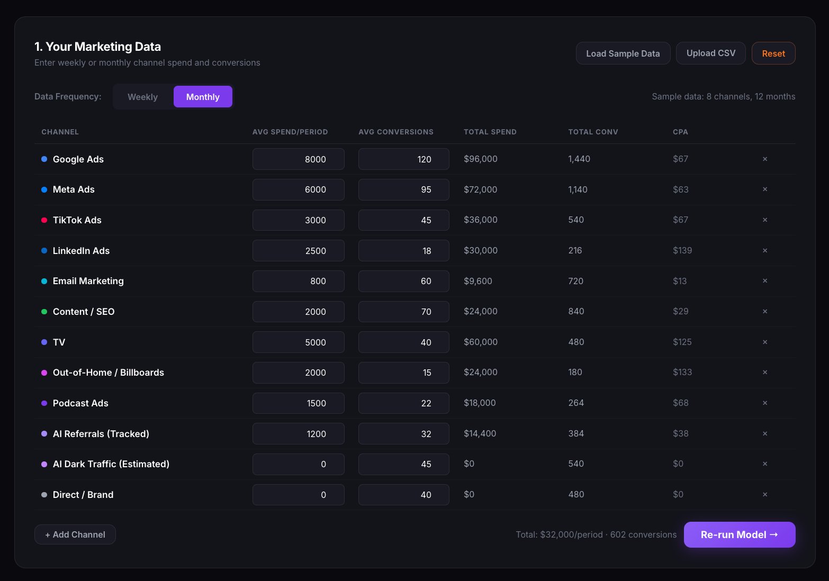Image resolution: width=829 pixels, height=581 pixels.
Task: Reset the marketing data
Action: coord(773,53)
